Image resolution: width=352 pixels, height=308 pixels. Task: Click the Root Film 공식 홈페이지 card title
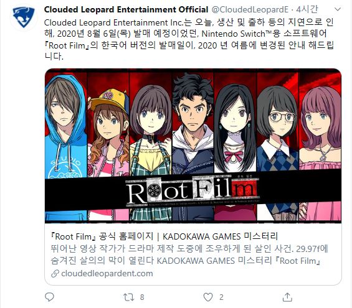[164, 236]
